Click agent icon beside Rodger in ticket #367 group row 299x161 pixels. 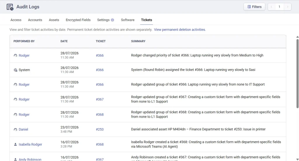[x=15, y=99]
